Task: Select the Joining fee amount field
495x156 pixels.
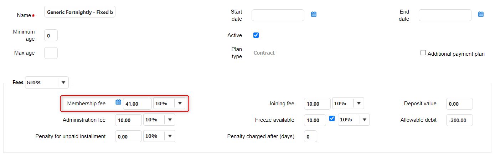Action: tap(317, 104)
